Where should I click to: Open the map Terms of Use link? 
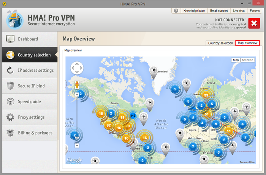pos(247,162)
